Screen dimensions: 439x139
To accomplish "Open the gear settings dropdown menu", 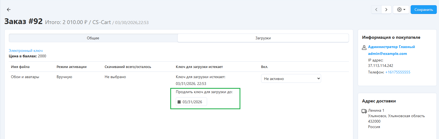I will (401, 10).
